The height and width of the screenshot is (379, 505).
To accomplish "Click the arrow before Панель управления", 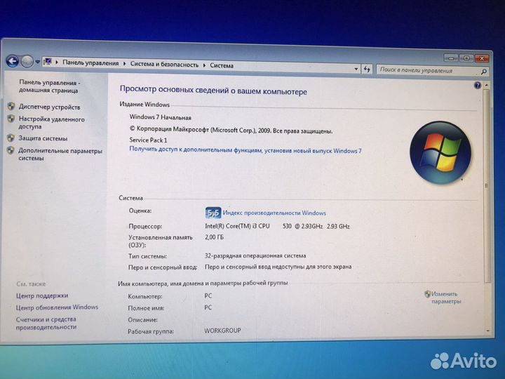I will point(57,62).
